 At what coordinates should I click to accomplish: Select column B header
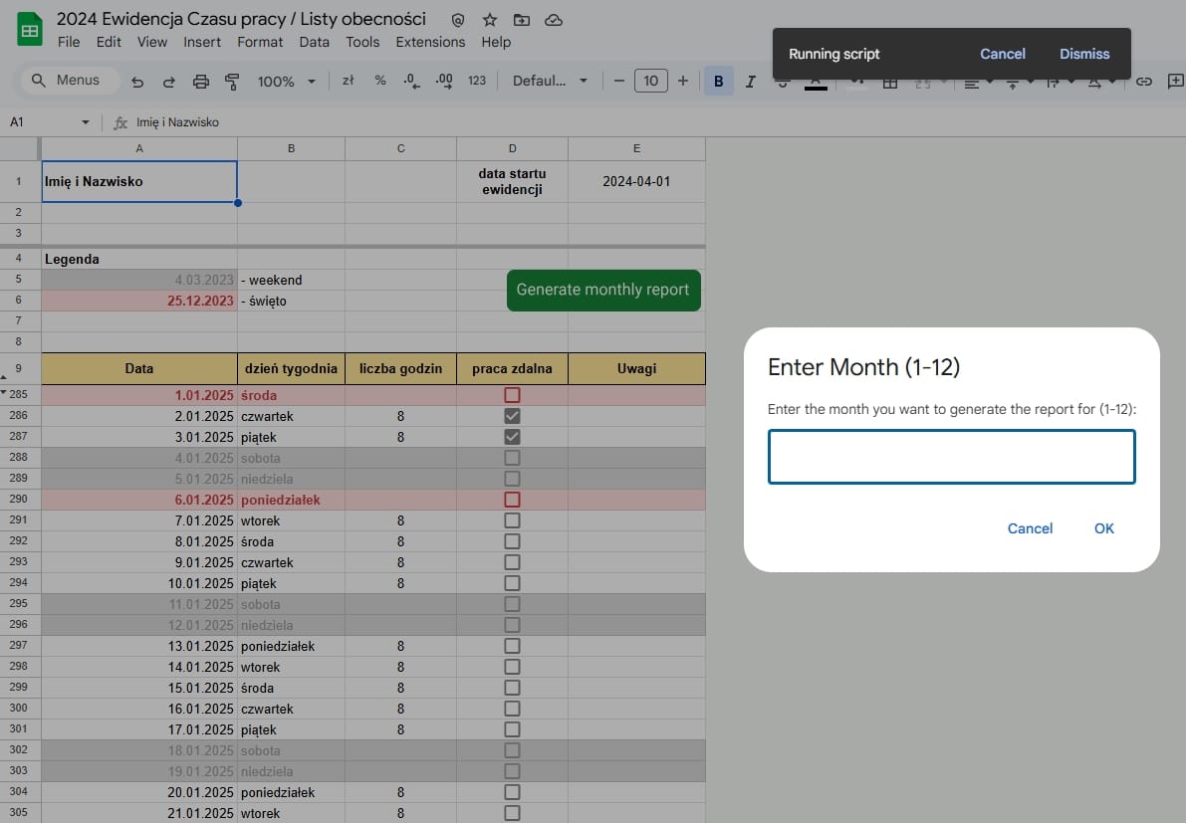(291, 149)
